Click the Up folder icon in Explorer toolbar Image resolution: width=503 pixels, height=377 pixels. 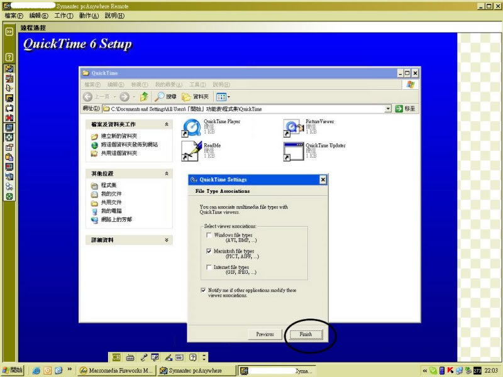click(144, 97)
